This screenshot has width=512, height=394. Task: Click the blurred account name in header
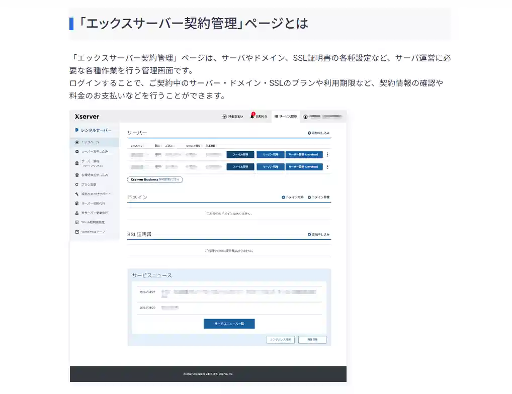(x=325, y=117)
